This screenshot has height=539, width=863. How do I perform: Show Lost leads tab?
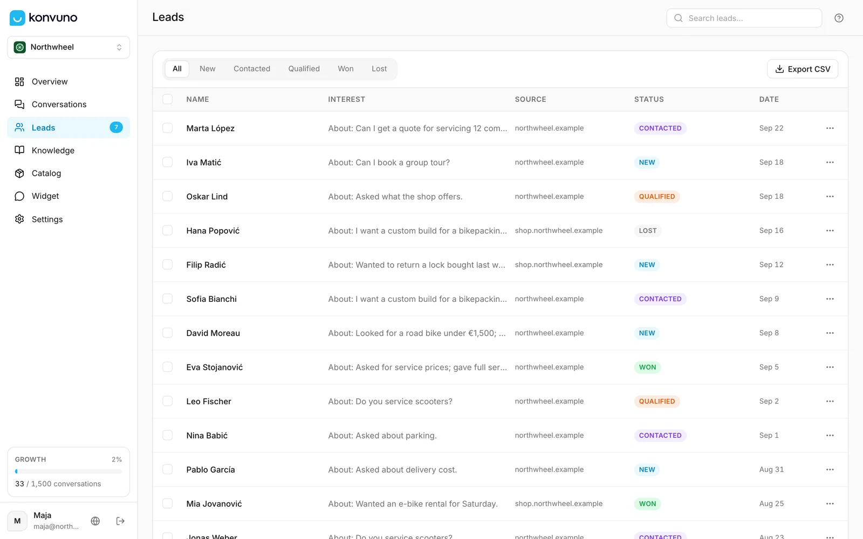(379, 69)
